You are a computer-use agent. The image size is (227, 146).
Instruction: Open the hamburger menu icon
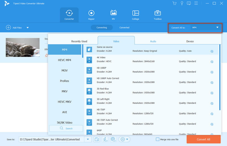pyautogui.click(x=196, y=3)
